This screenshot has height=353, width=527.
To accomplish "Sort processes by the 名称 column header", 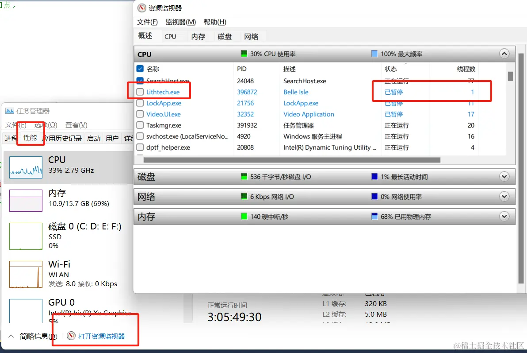I will tap(153, 69).
